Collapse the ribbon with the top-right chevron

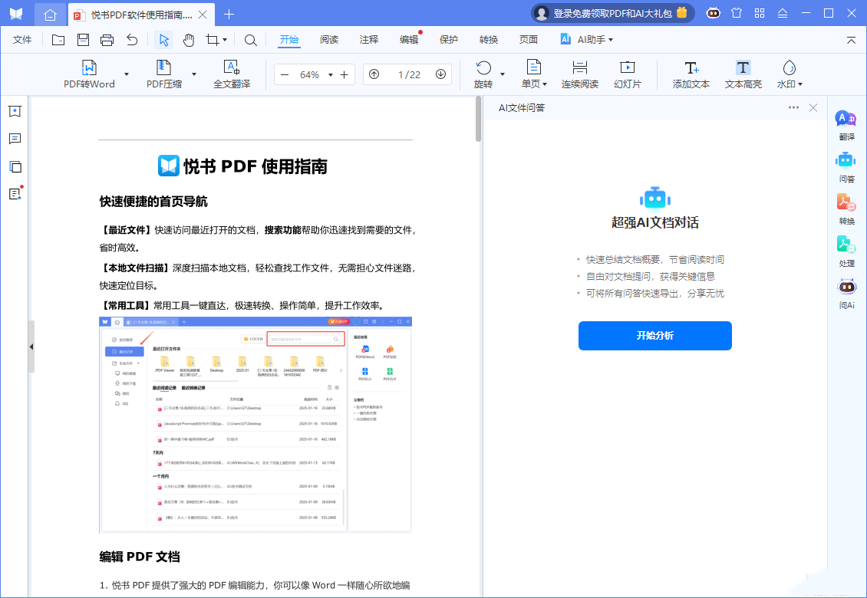pyautogui.click(x=851, y=40)
